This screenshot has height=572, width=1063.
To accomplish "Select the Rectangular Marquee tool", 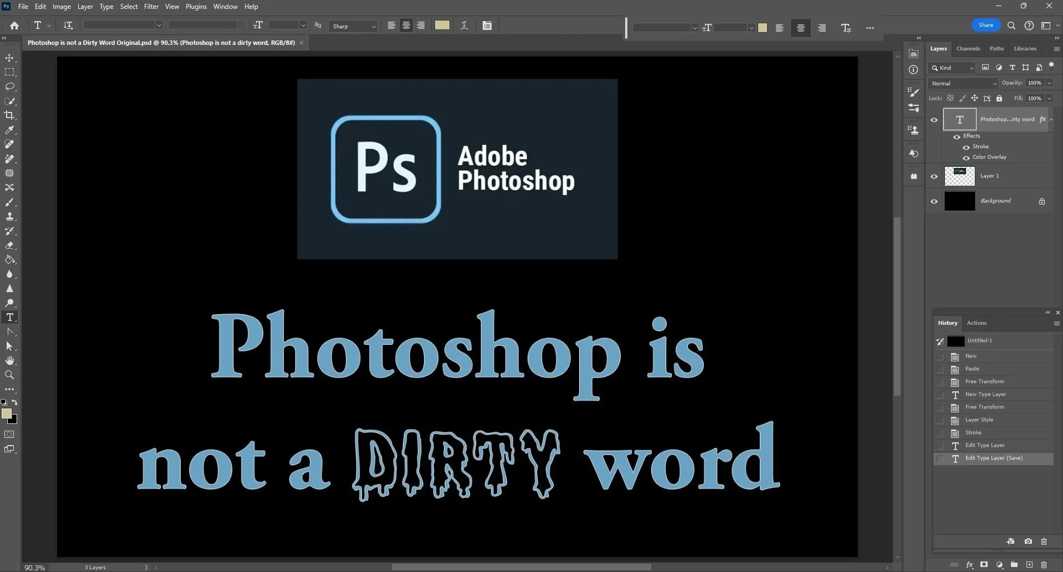I will pyautogui.click(x=9, y=72).
